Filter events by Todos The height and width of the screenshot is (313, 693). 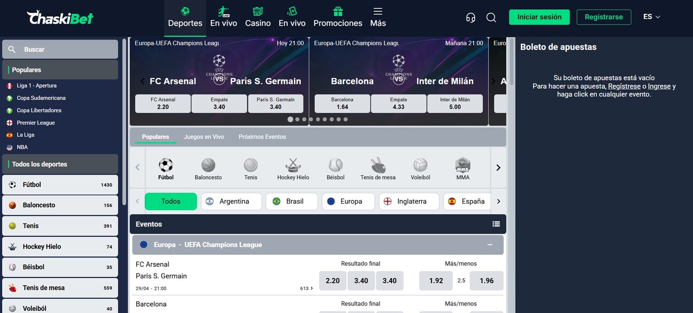tap(171, 202)
